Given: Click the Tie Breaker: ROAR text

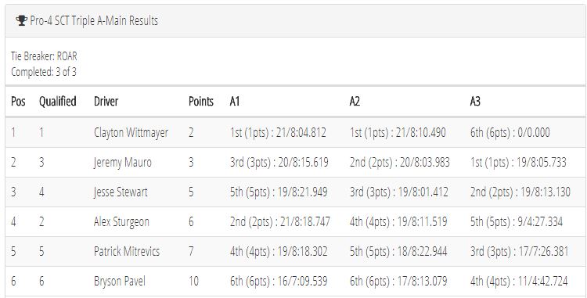Looking at the screenshot, I should point(44,56).
